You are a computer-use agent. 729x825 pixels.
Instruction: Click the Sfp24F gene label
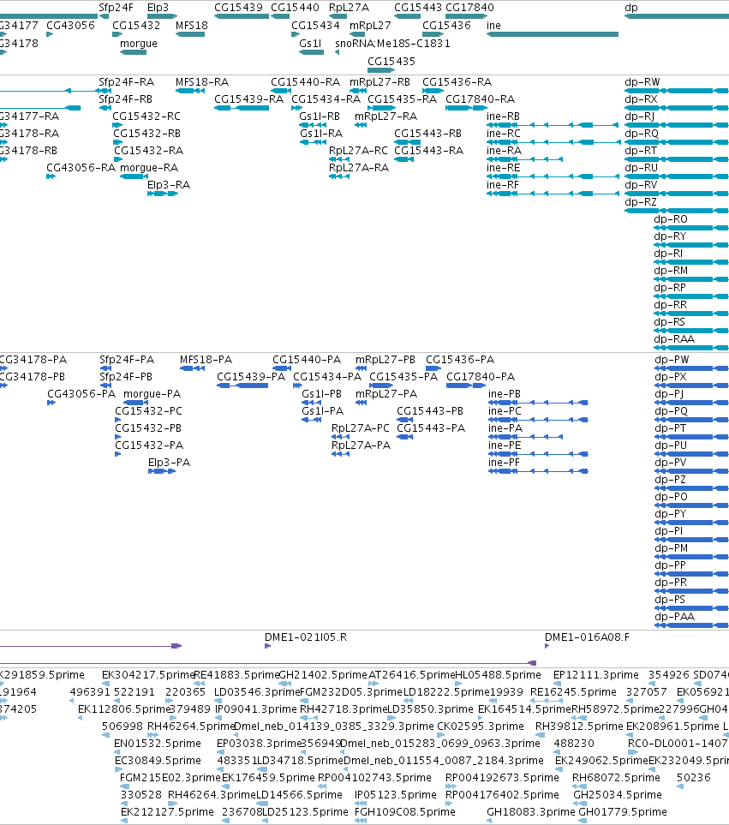pos(116,8)
